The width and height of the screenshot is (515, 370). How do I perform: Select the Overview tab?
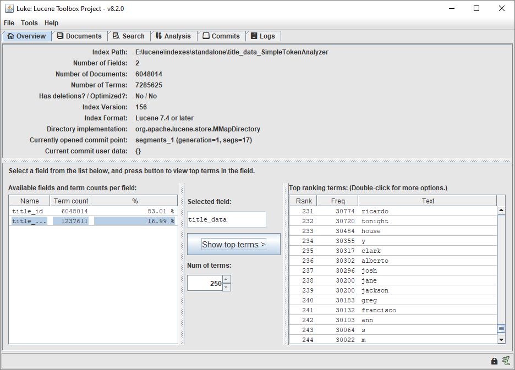(x=27, y=36)
